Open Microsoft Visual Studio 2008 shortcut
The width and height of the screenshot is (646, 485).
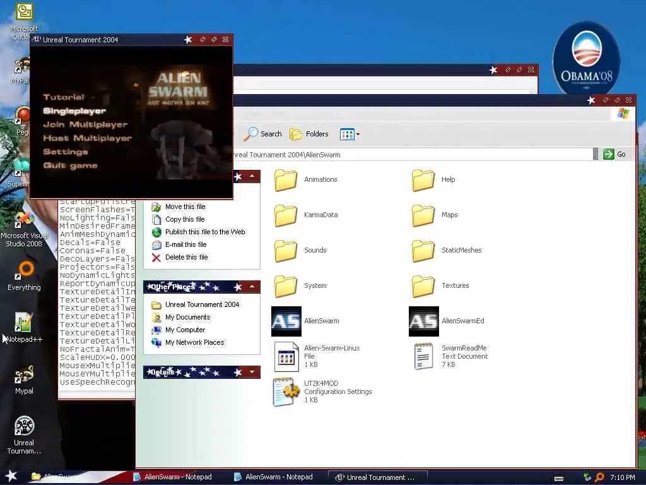[24, 229]
